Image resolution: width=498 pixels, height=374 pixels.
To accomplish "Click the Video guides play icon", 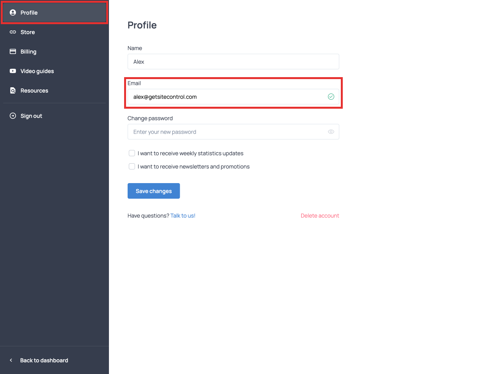I will tap(13, 71).
